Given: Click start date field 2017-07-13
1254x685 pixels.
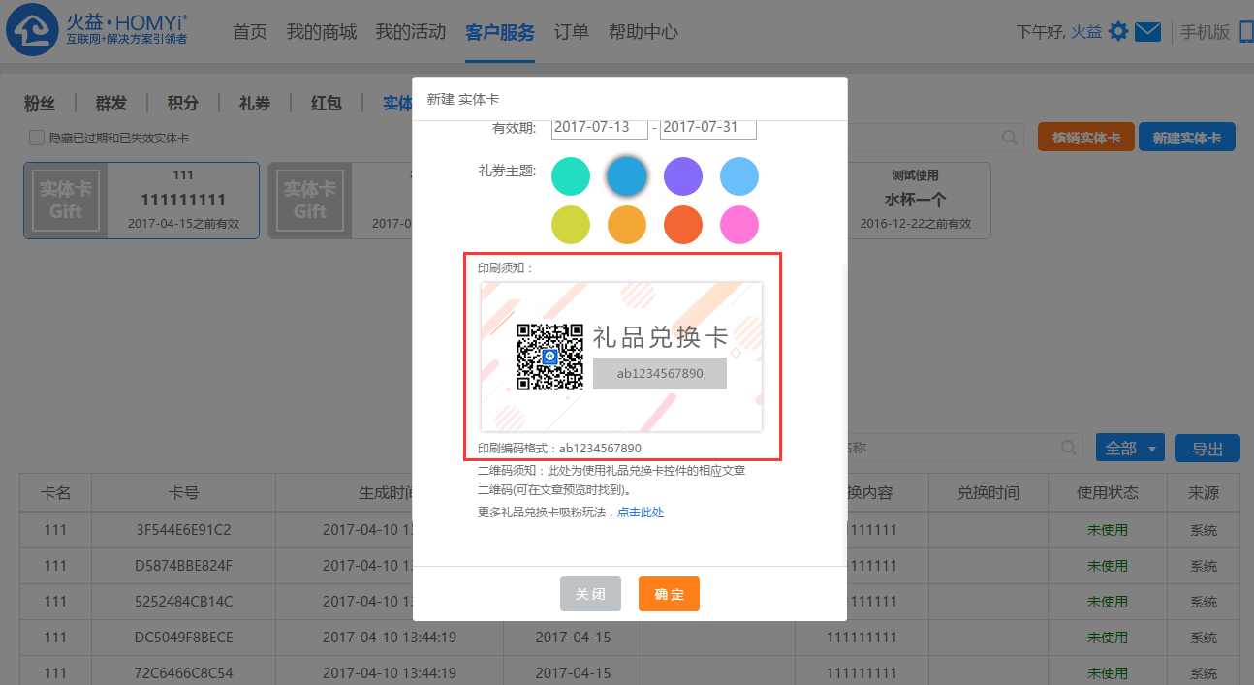Looking at the screenshot, I should 600,128.
